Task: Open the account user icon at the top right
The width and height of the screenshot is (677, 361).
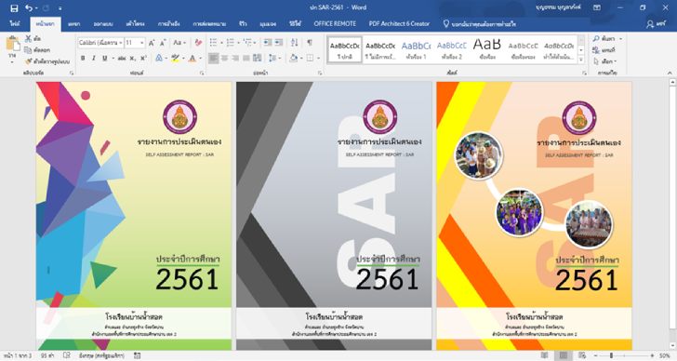Action: pyautogui.click(x=650, y=24)
